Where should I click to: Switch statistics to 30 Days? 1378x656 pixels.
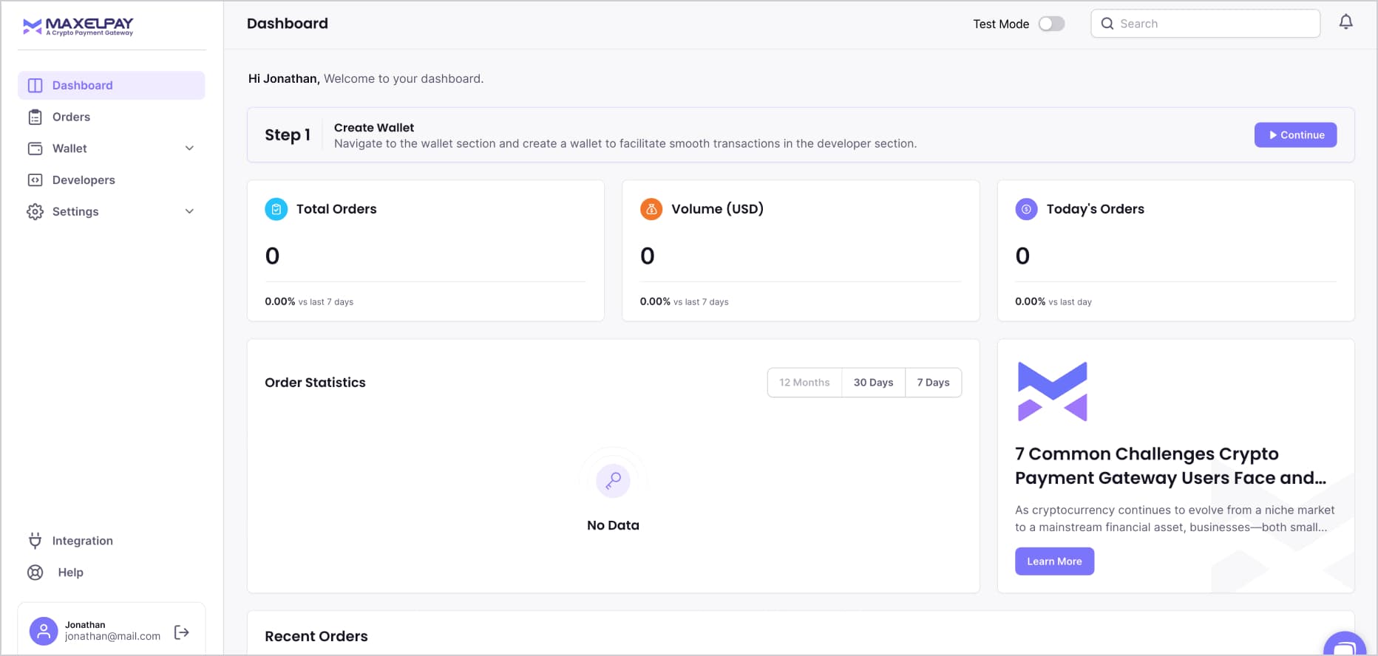pyautogui.click(x=873, y=383)
